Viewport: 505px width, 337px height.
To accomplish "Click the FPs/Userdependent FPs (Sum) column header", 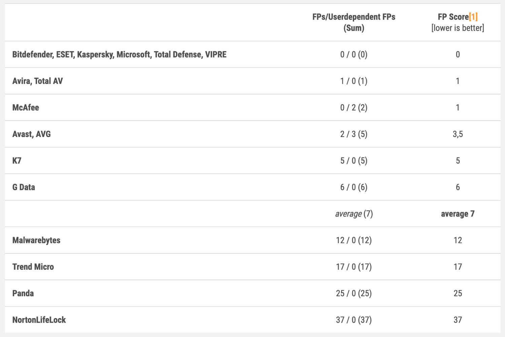I will tap(354, 22).
